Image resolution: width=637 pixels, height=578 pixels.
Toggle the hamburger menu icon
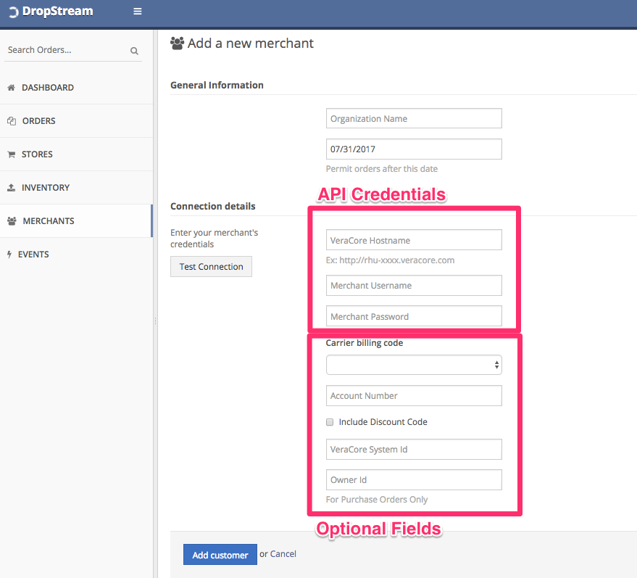pyautogui.click(x=138, y=12)
